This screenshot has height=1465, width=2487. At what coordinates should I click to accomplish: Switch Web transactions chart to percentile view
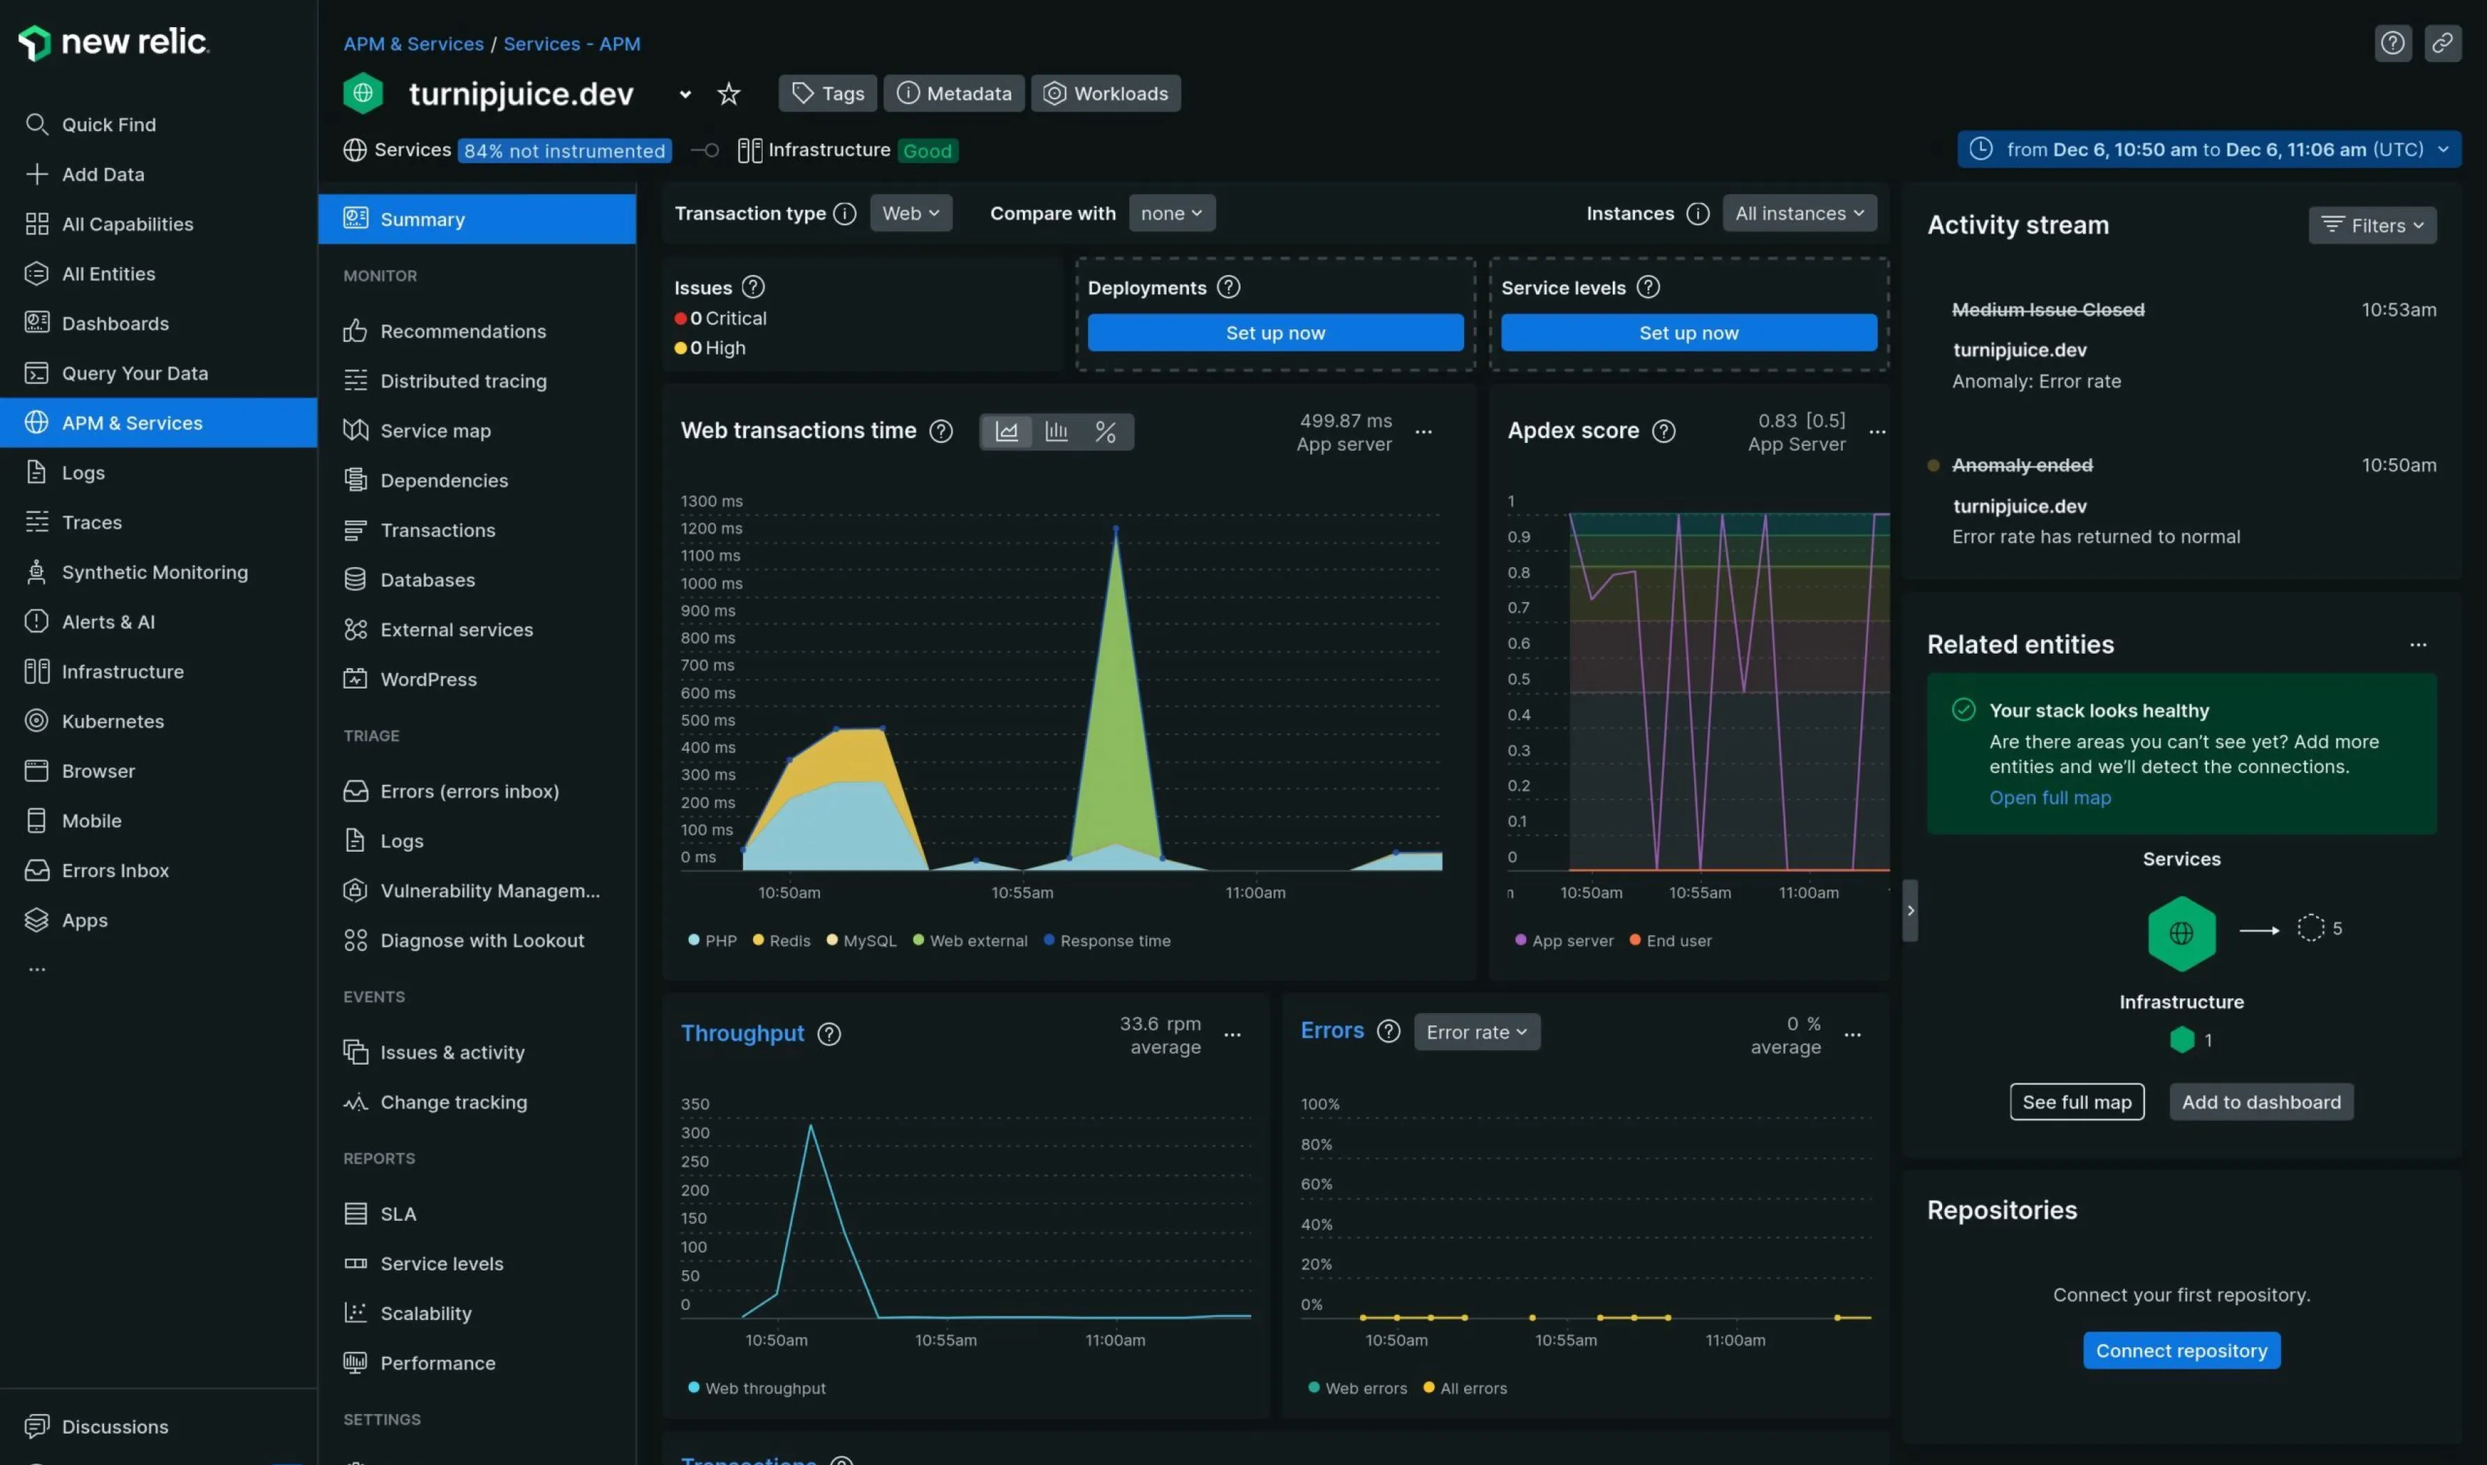1105,431
